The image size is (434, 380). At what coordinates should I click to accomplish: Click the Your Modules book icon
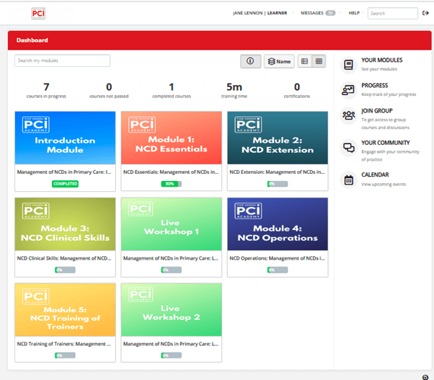(x=349, y=64)
